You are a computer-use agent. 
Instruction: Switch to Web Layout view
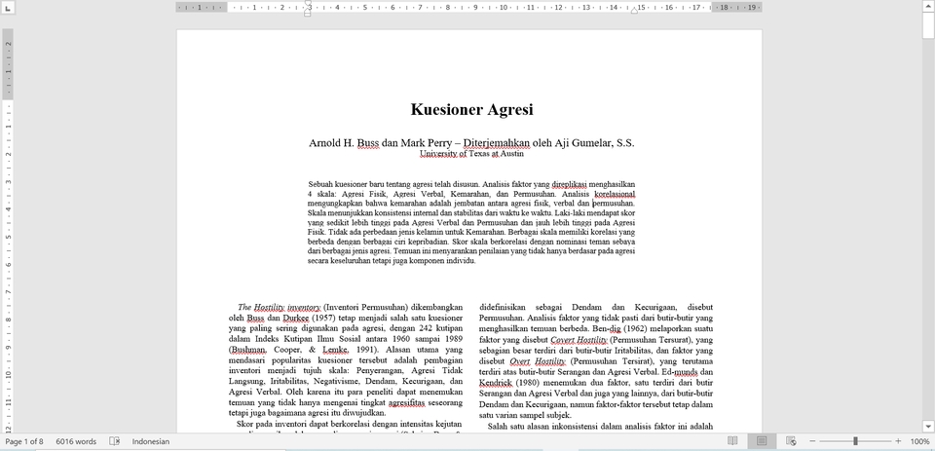791,441
